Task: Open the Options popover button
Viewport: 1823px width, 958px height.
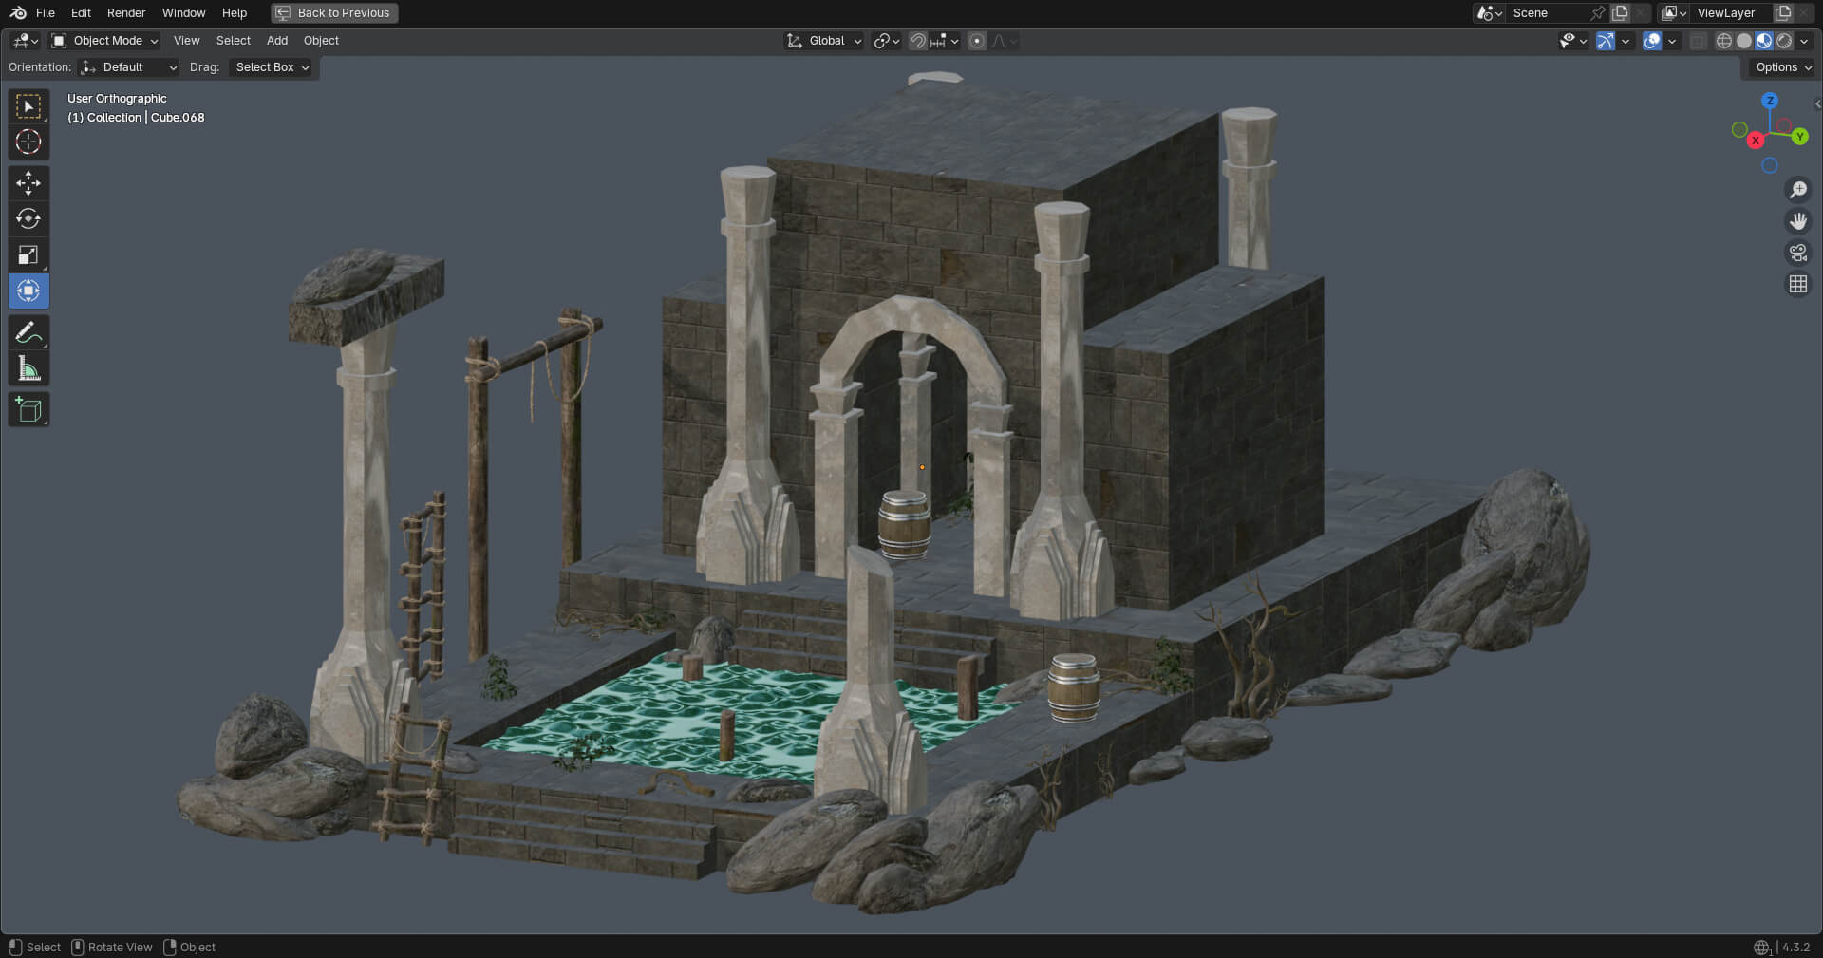Action: point(1782,67)
